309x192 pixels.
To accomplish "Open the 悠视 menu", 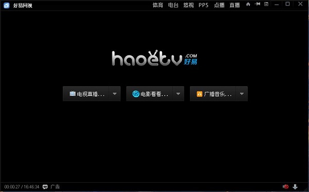I will [188, 5].
